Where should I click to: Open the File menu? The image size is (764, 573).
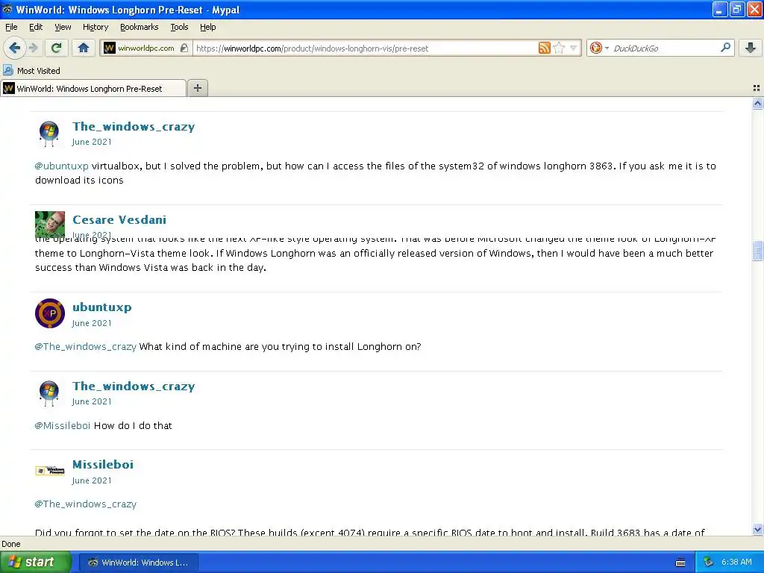tap(11, 27)
